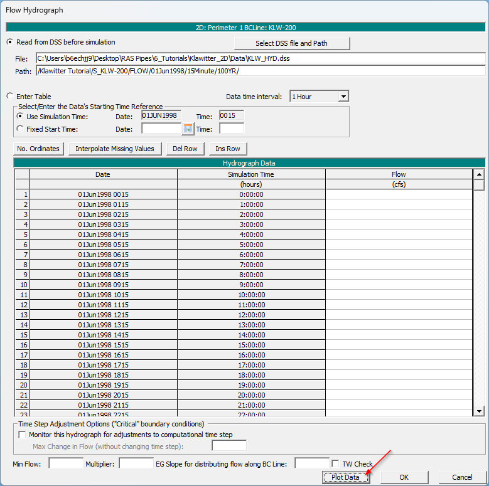Choose 'Use Simulation Time' option
This screenshot has height=486, width=489.
pos(20,117)
